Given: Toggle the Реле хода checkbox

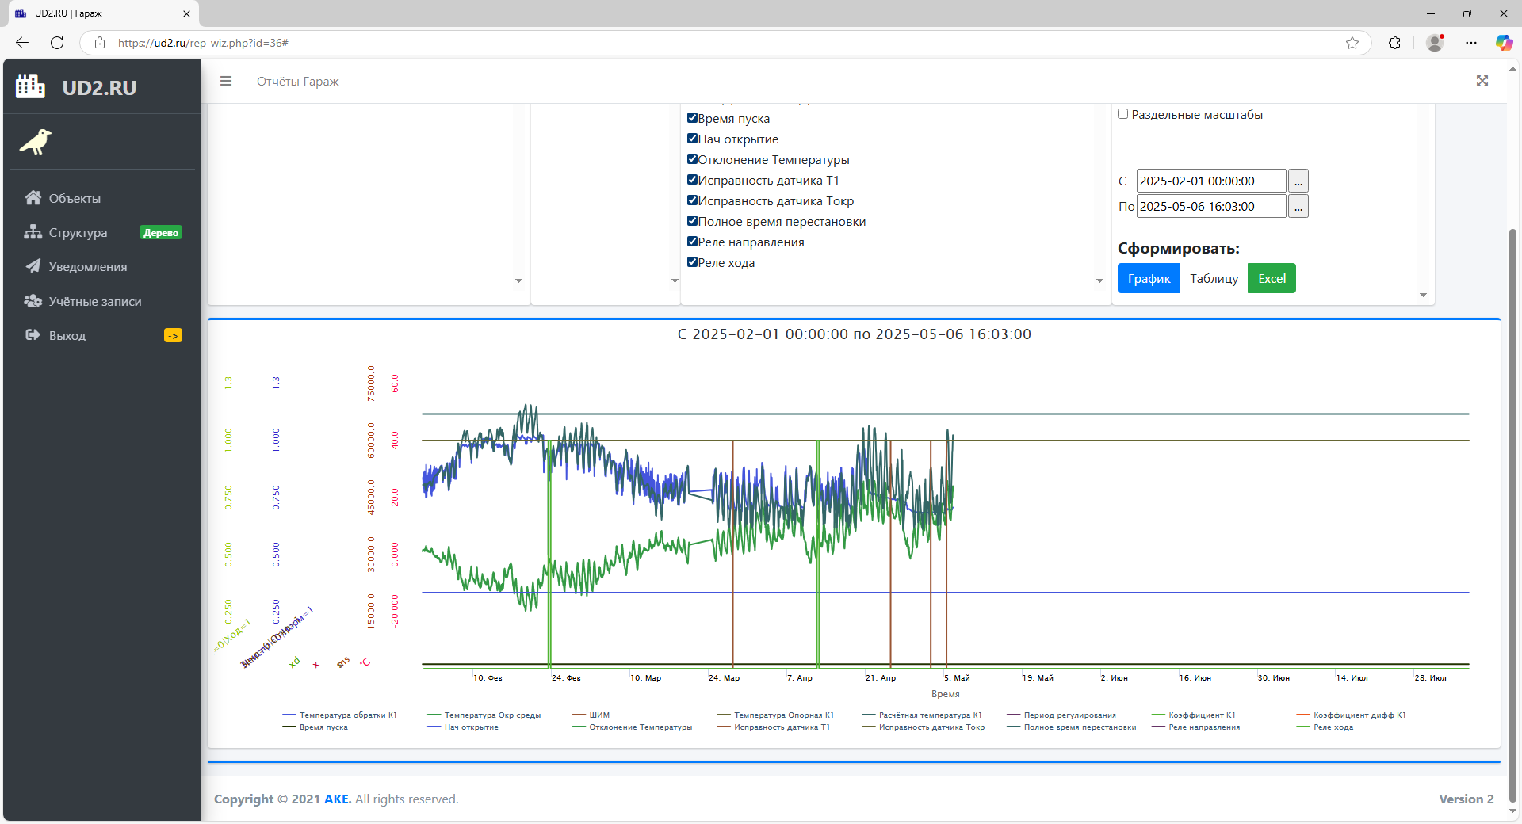Looking at the screenshot, I should tap(692, 262).
